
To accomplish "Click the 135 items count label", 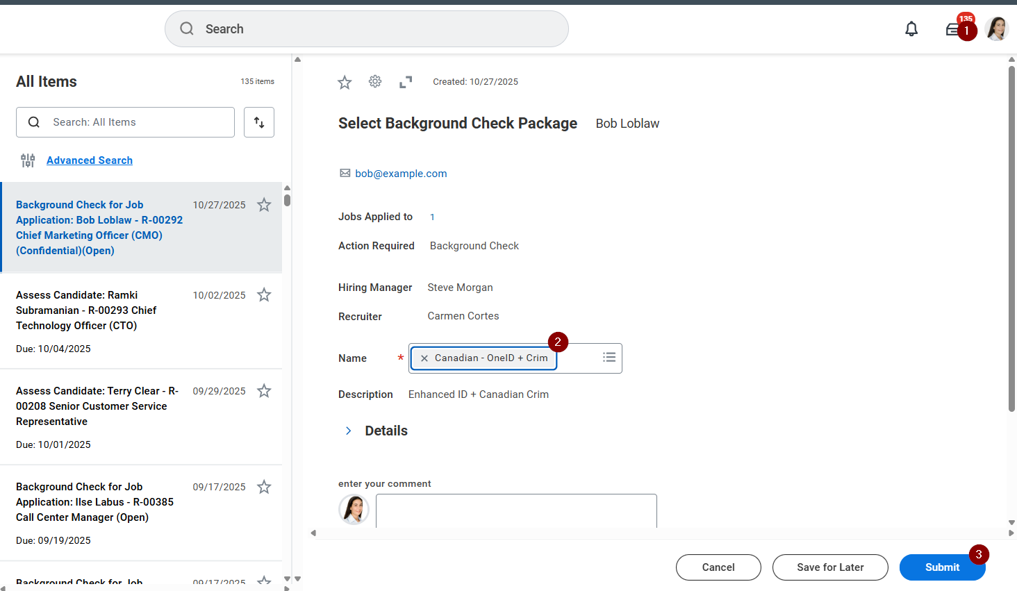I will [258, 81].
